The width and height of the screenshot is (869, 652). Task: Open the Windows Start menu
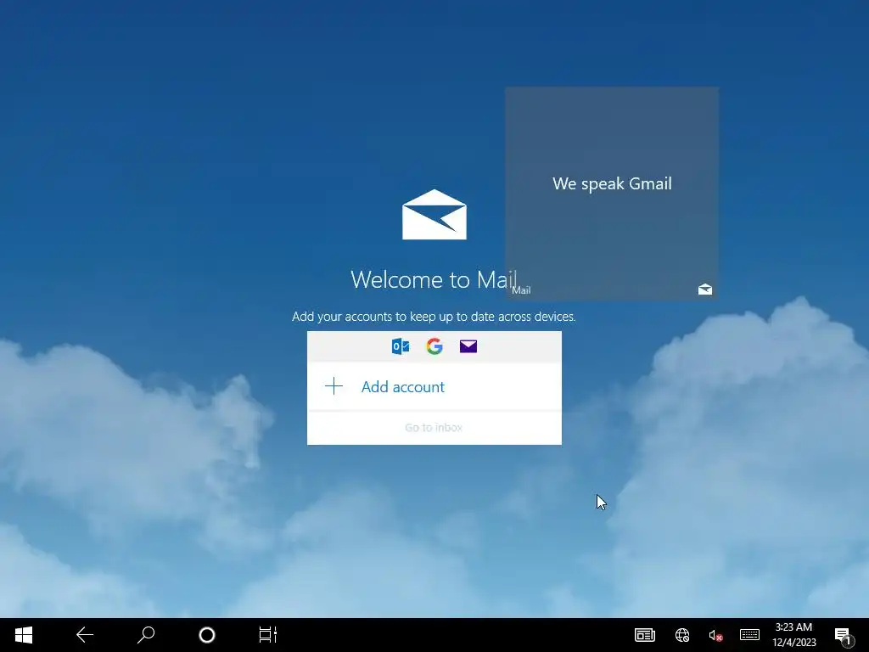[23, 635]
